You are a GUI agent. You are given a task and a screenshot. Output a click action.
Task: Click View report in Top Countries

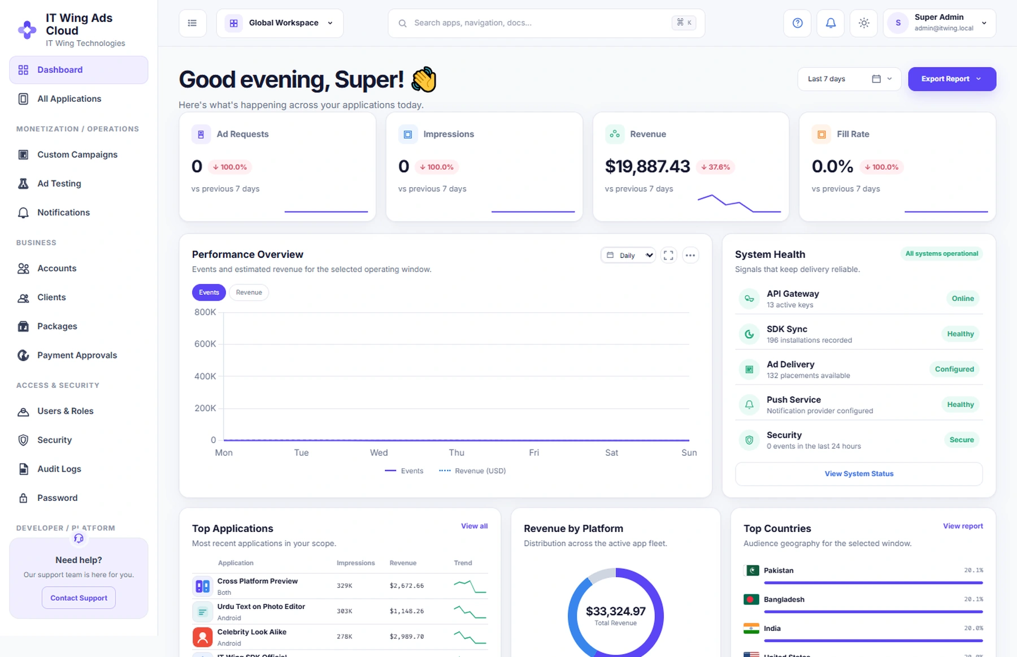[x=963, y=526]
